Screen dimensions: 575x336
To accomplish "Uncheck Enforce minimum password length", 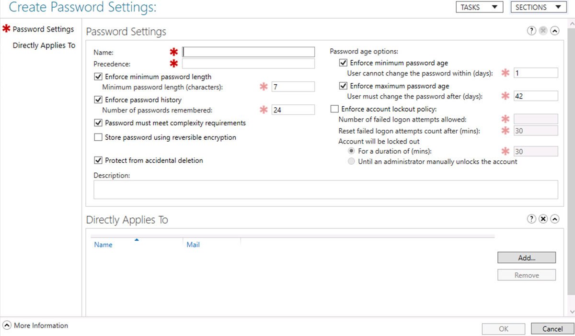I will pyautogui.click(x=98, y=77).
